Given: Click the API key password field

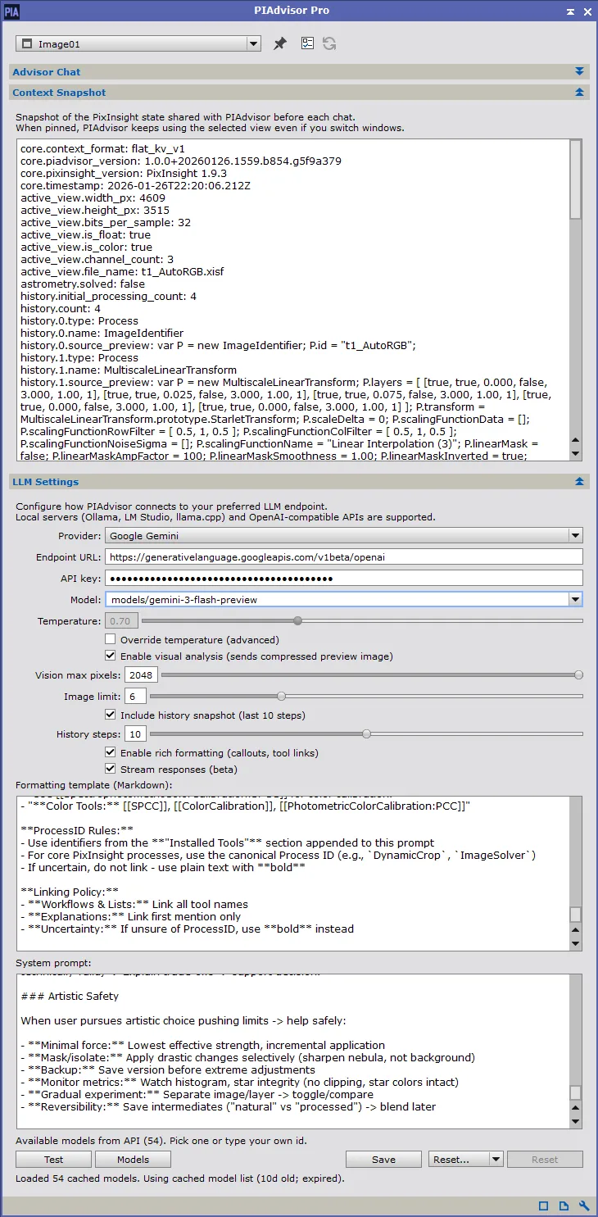Looking at the screenshot, I should 344,578.
